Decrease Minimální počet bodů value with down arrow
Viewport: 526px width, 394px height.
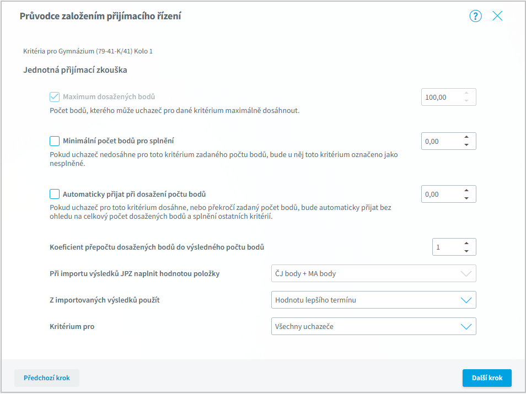pos(466,145)
